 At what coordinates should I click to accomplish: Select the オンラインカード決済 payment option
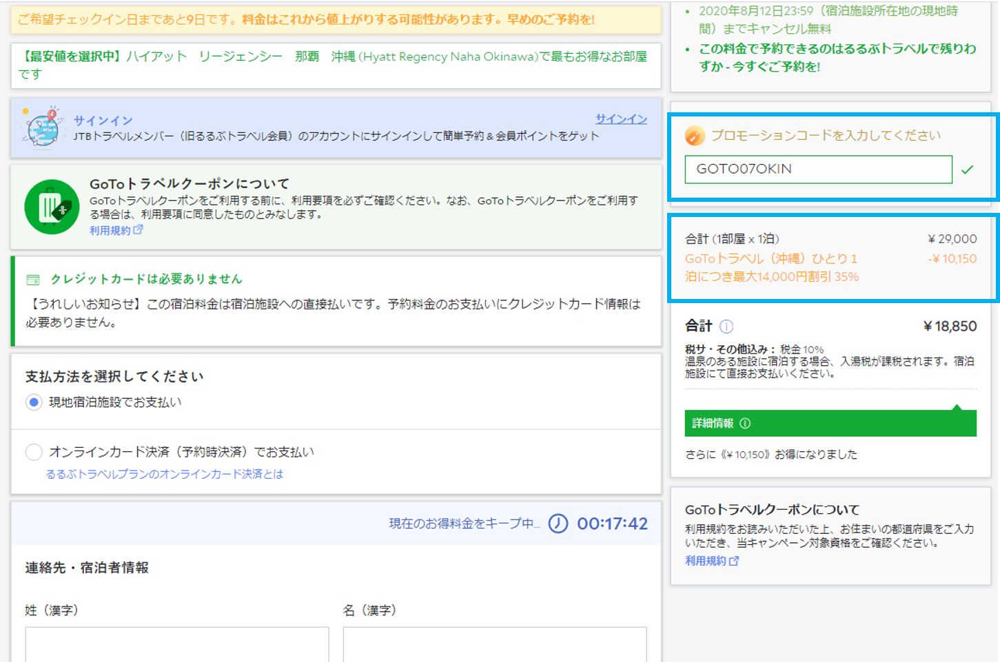[34, 452]
